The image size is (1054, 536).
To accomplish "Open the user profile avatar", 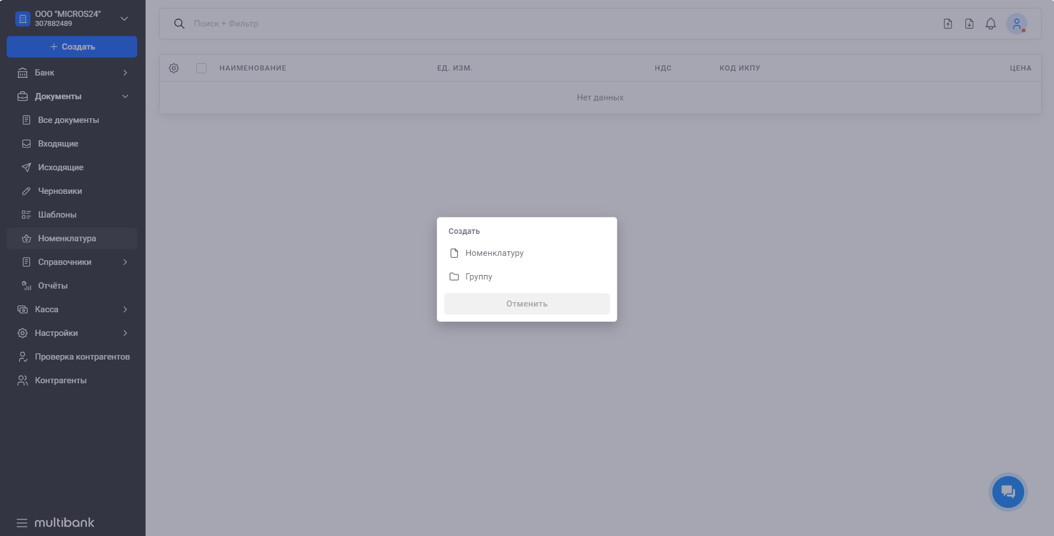I will (1016, 24).
